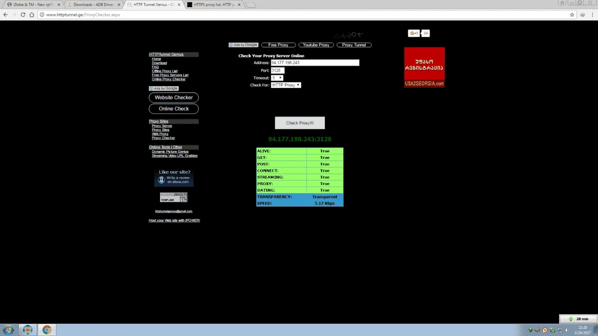Open the Chrome menu icon

click(592, 15)
